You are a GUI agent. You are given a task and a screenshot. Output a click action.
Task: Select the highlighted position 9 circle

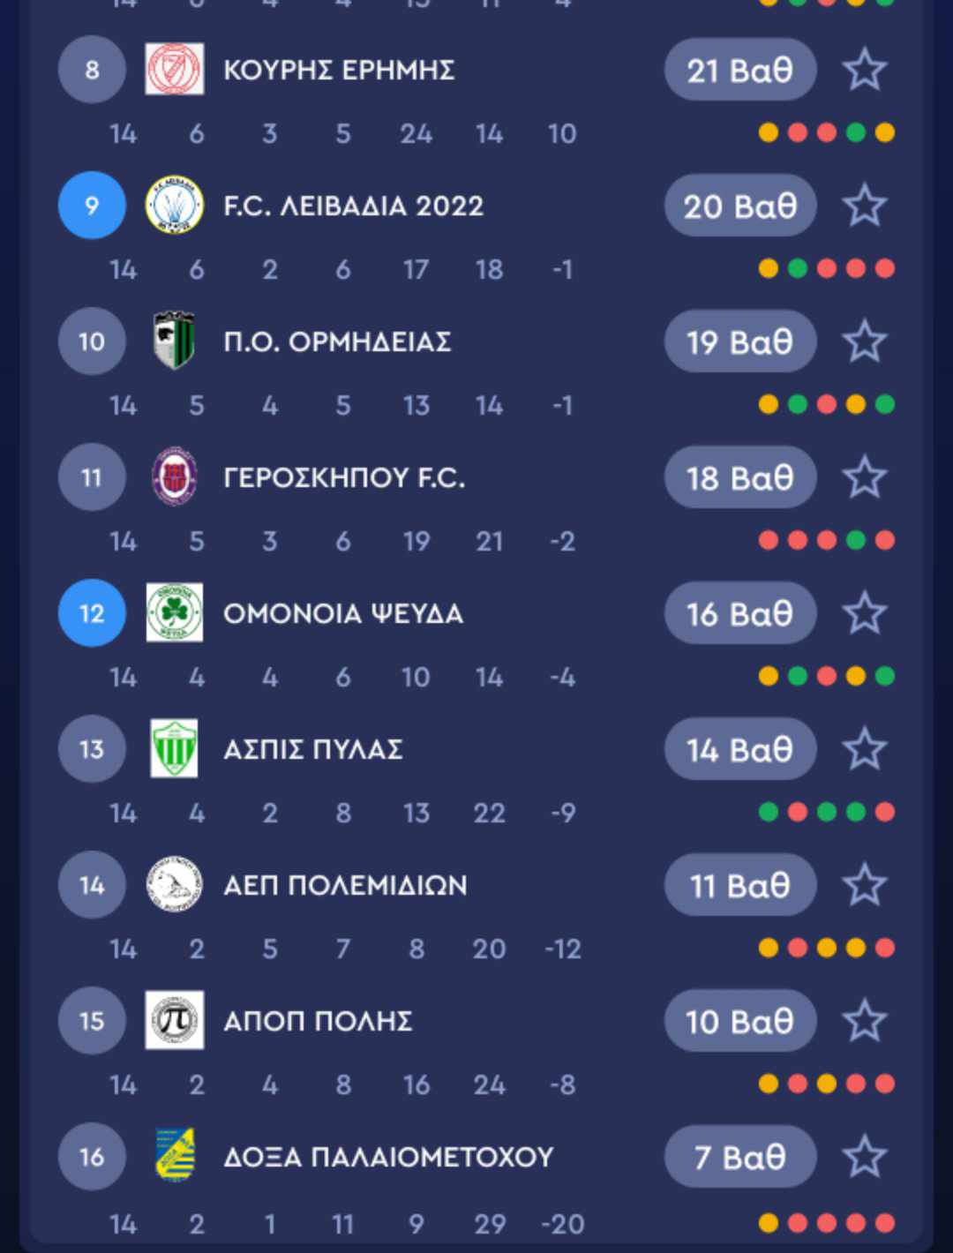coord(92,206)
